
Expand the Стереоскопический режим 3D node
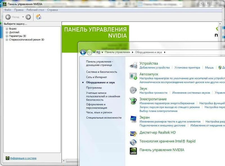point(7,40)
